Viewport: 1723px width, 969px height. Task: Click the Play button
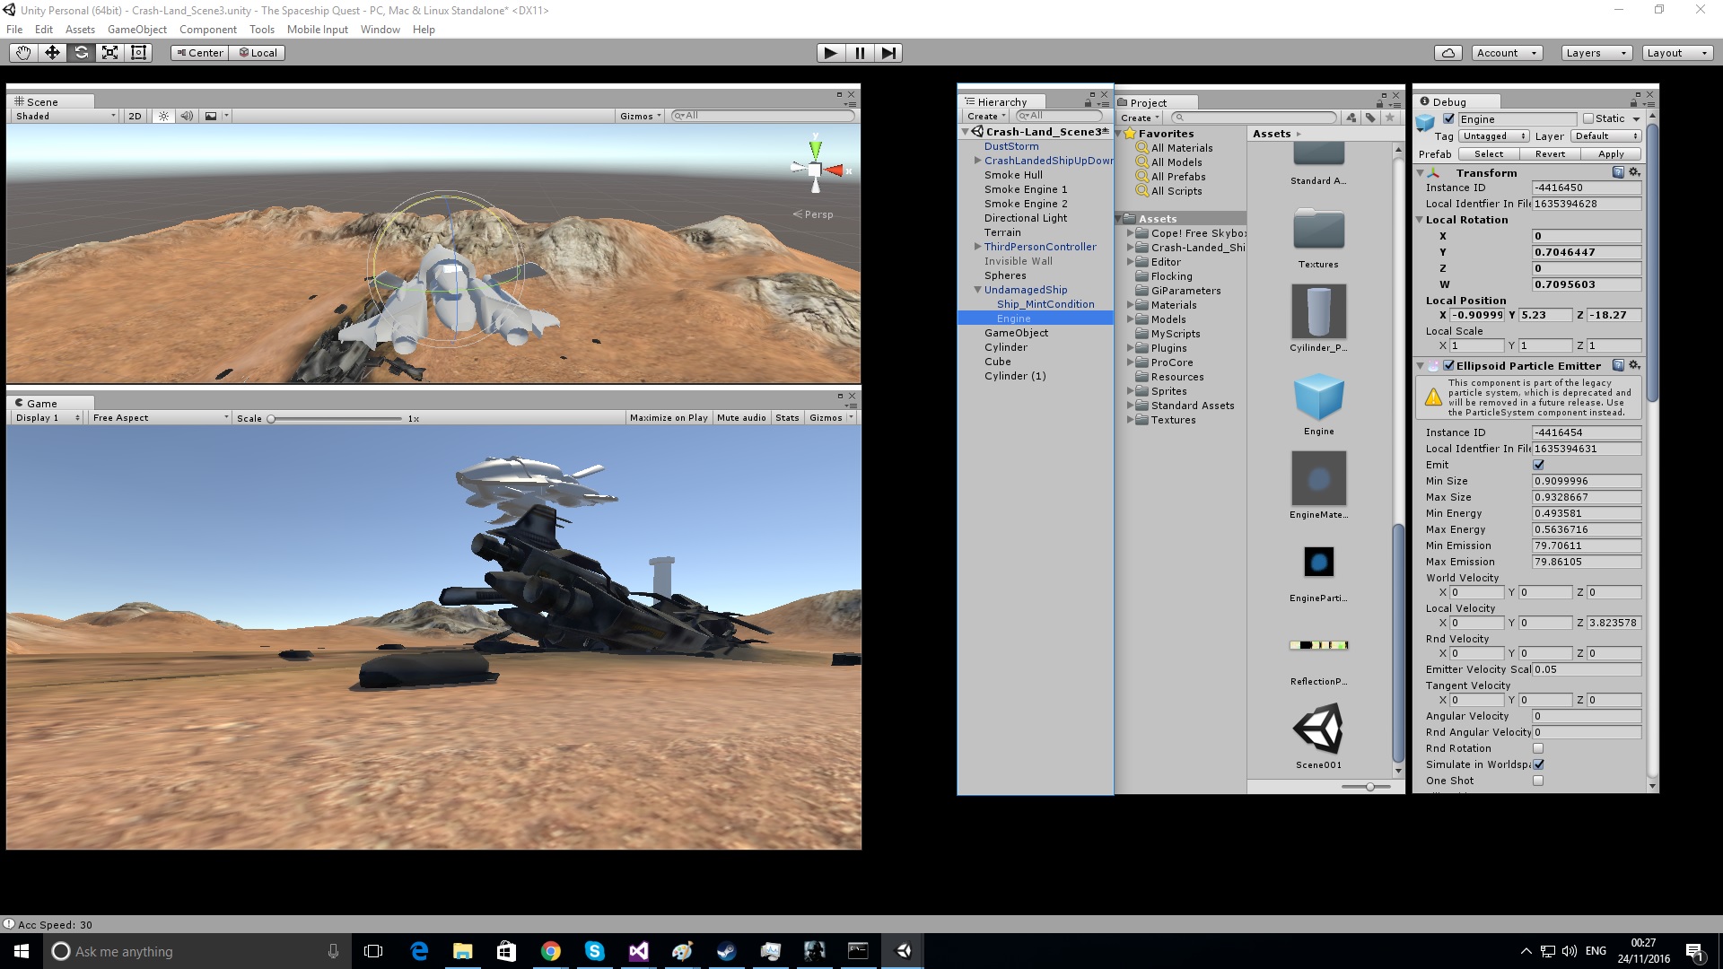pos(831,53)
